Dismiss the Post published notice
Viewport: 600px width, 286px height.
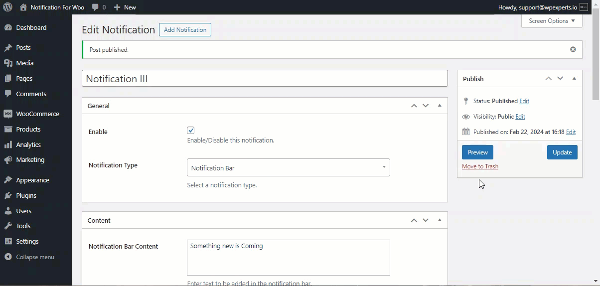[573, 49]
